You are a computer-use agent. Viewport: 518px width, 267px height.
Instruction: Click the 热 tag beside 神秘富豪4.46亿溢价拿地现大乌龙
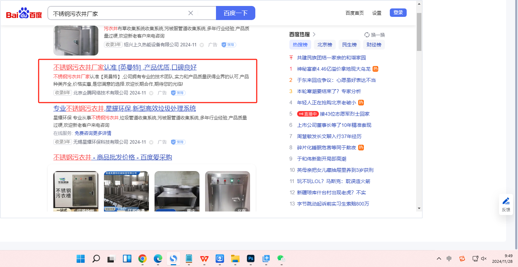[x=375, y=69]
